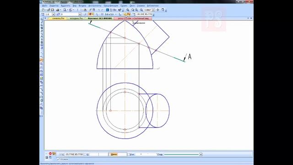Open the line style (Стиль) dropdown
Screen dimensions: 293x165
[201, 154]
